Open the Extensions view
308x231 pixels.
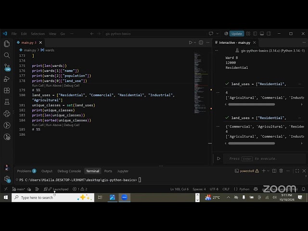pos(7,90)
